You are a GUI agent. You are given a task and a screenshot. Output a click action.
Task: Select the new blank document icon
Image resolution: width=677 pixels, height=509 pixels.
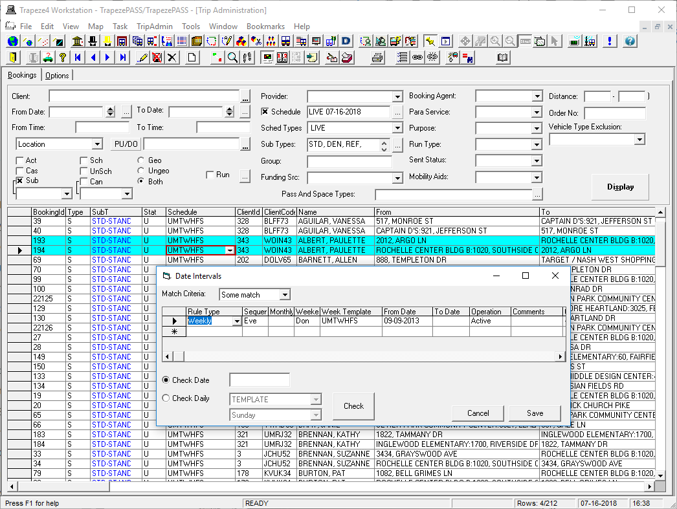193,58
